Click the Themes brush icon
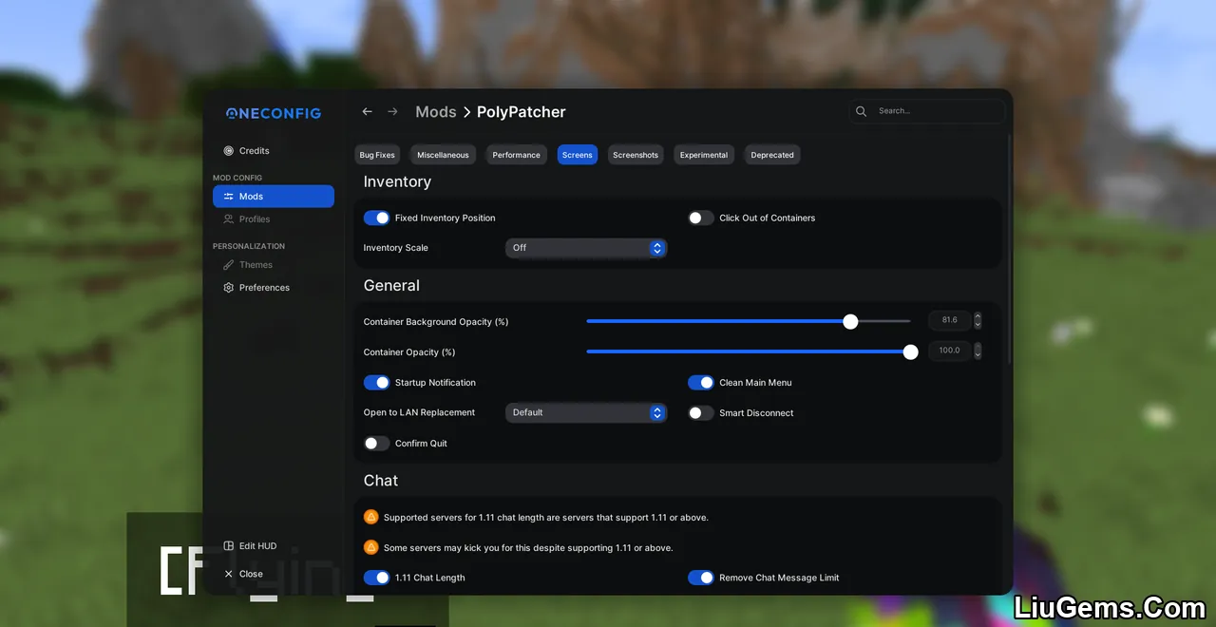1216x627 pixels. click(228, 265)
